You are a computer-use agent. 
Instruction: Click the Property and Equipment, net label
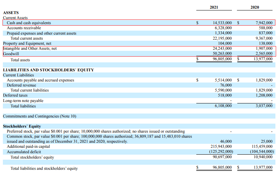click(x=27, y=44)
